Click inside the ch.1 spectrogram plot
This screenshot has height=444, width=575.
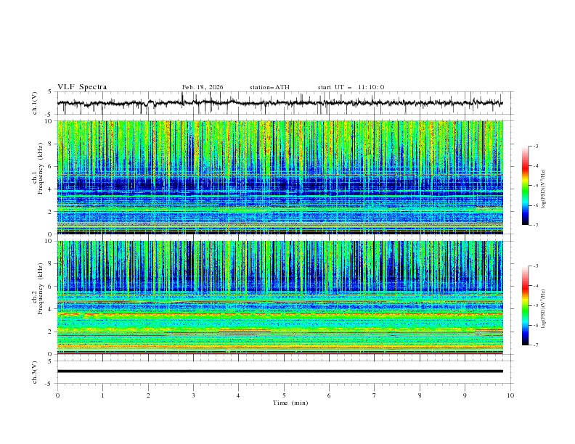pyautogui.click(x=280, y=177)
